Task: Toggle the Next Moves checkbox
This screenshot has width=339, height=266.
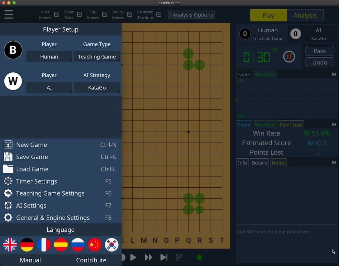Action: (57, 15)
